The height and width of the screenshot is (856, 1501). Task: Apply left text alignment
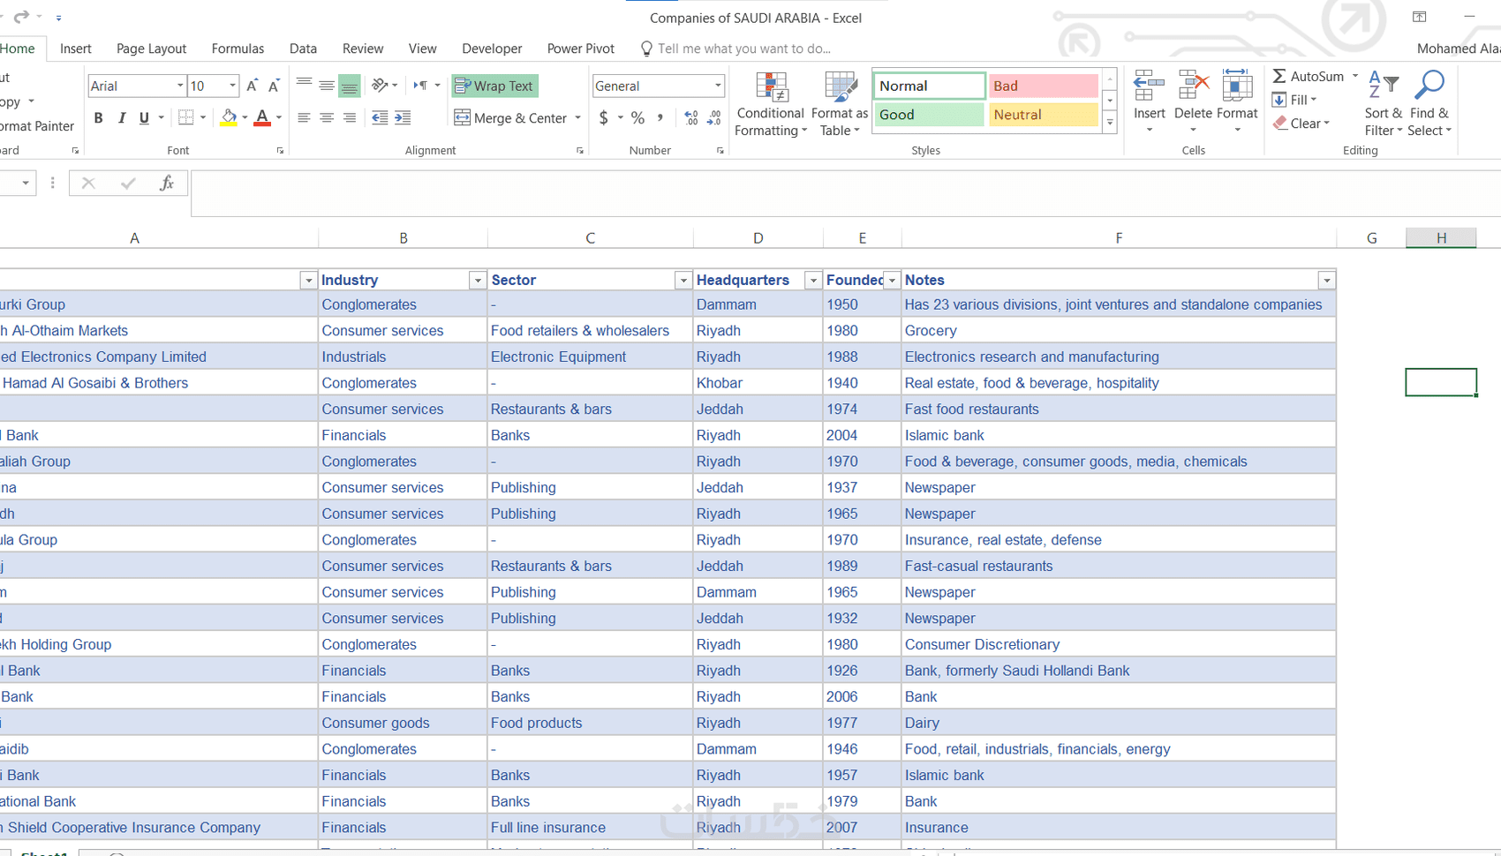304,117
